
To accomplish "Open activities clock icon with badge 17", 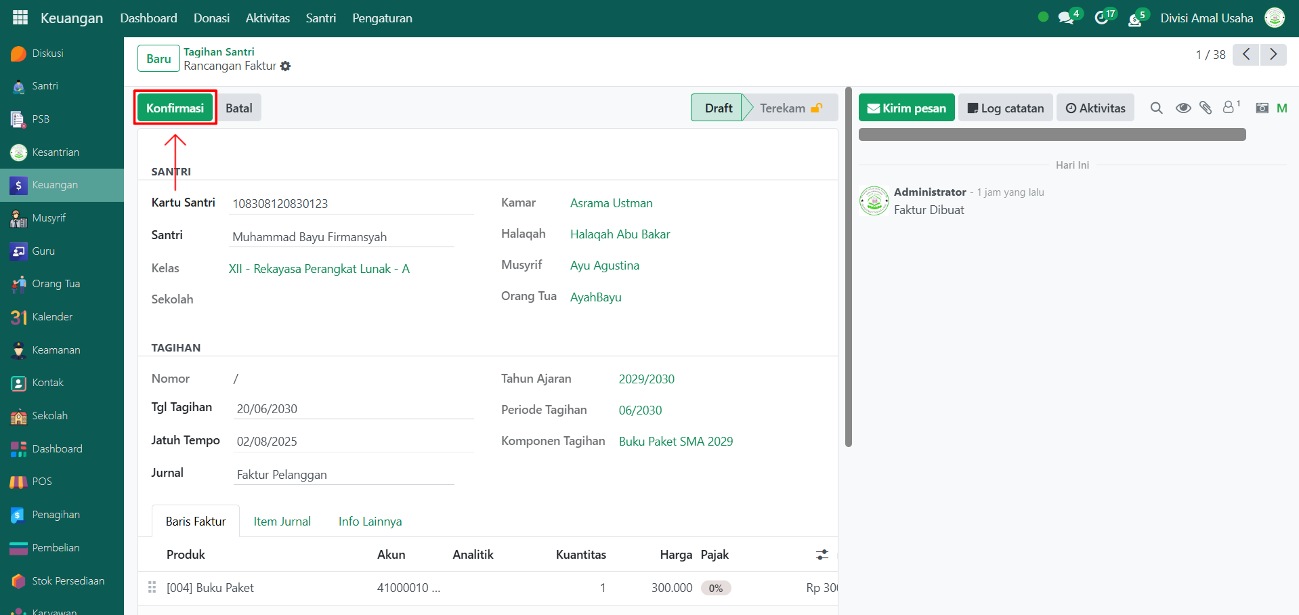I will coord(1102,18).
